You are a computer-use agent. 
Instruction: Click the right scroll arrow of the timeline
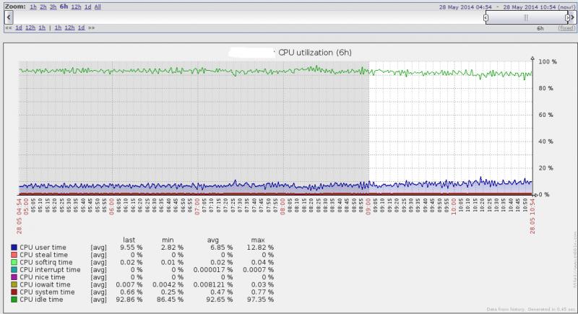click(572, 17)
